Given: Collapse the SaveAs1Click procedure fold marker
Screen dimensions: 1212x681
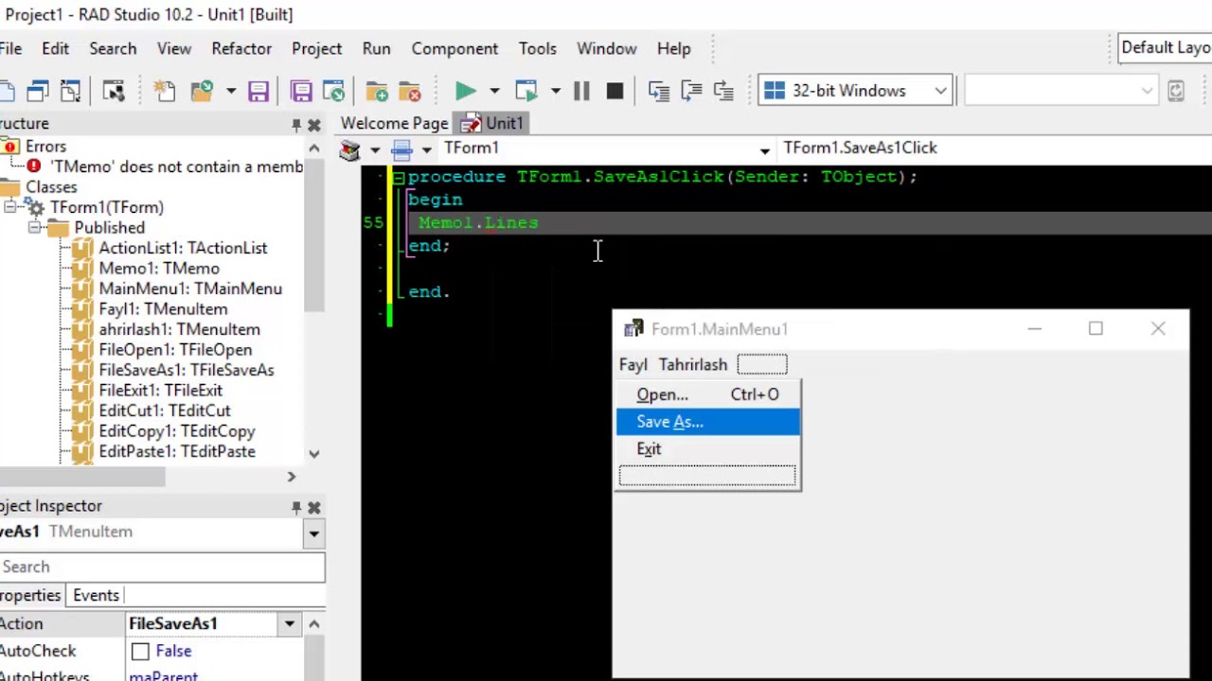Looking at the screenshot, I should coord(399,178).
